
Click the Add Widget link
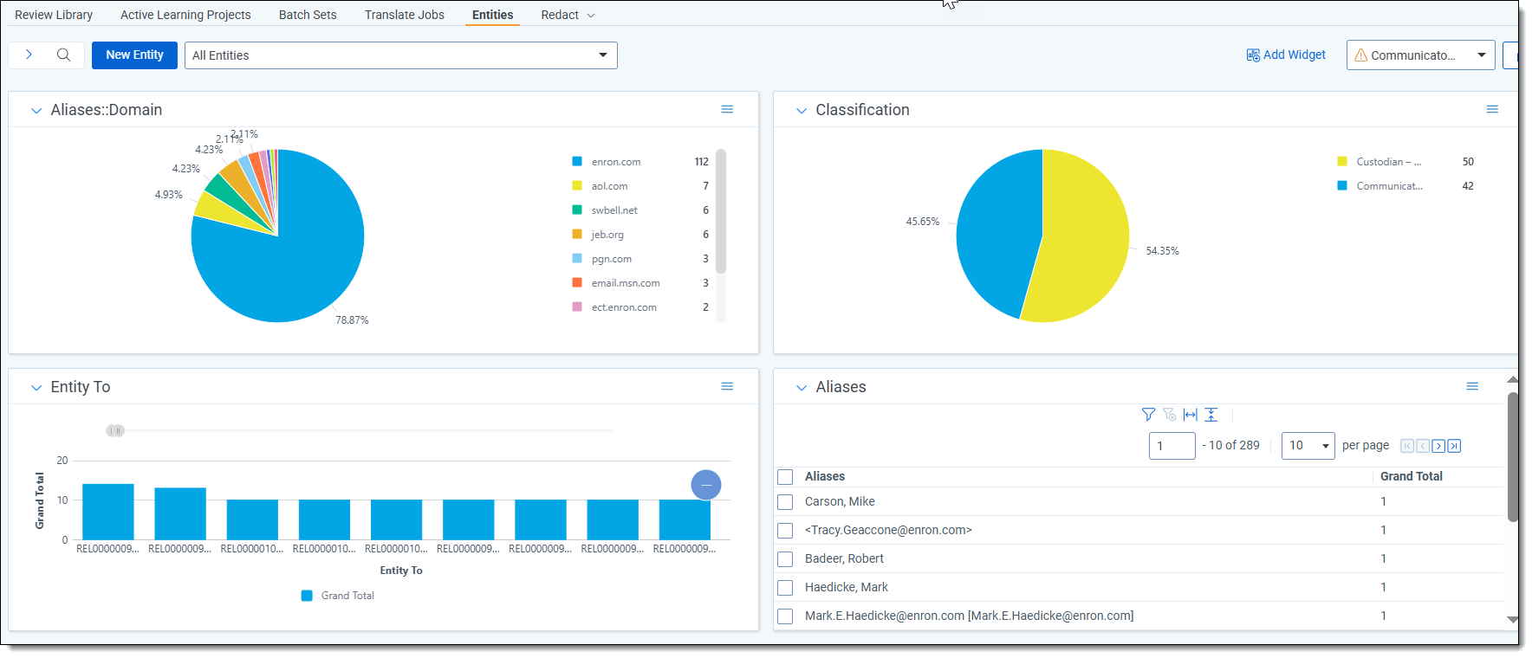[1286, 55]
